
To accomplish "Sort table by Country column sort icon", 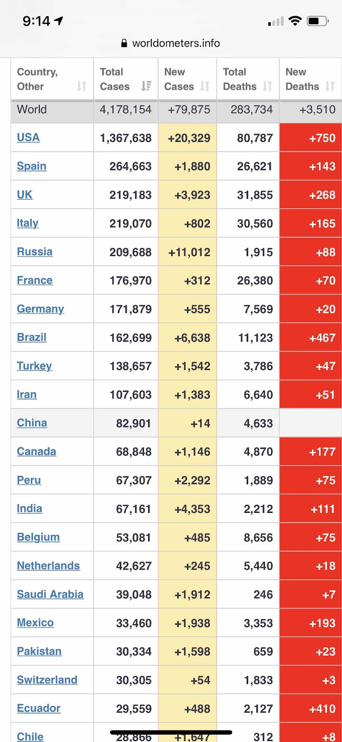I will click(x=81, y=86).
